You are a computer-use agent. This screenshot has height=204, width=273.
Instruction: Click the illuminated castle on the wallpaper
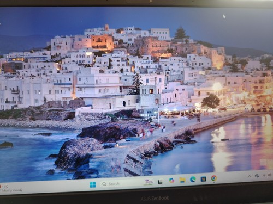[x=103, y=42]
